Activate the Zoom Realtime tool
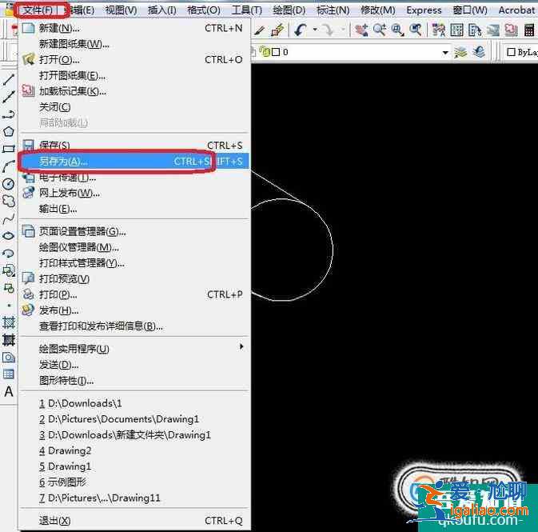Image resolution: width=538 pixels, height=532 pixels. click(380, 30)
